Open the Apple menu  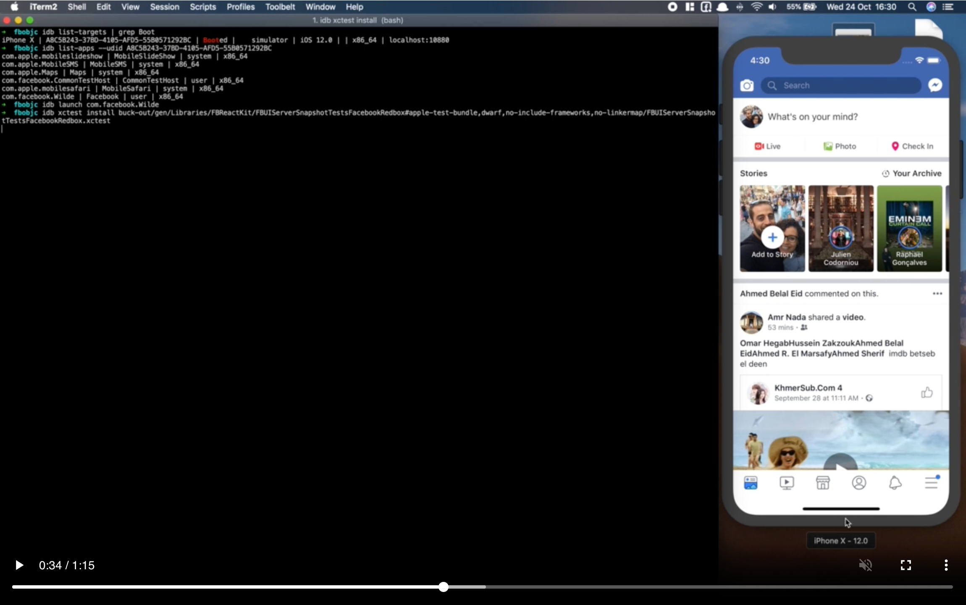coord(14,7)
